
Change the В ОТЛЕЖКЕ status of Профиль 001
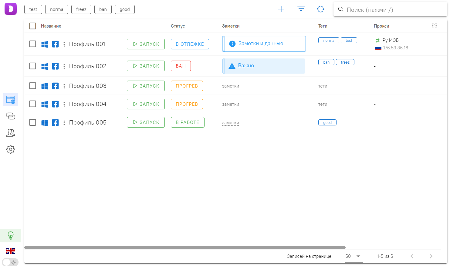190,44
